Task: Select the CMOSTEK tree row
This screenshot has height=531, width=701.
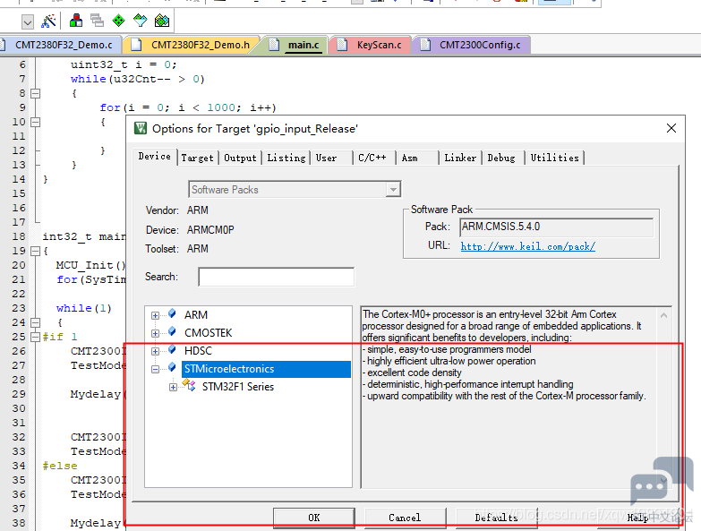Action: tap(209, 333)
